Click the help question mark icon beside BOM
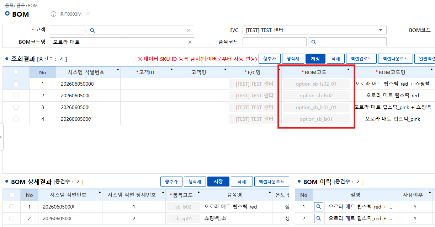 pos(53,14)
